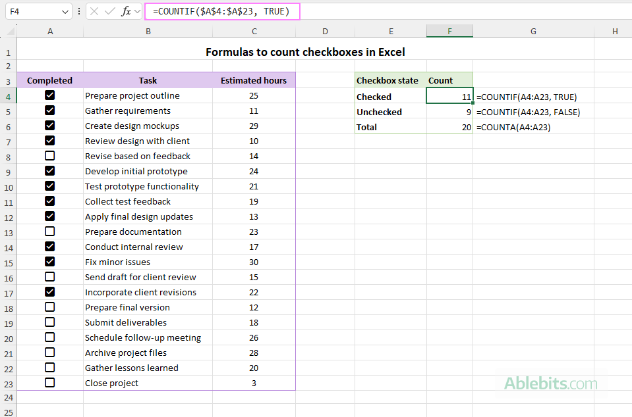Uncheck the 'Fix minor issues' checkbox
632x417 pixels.
(49, 262)
